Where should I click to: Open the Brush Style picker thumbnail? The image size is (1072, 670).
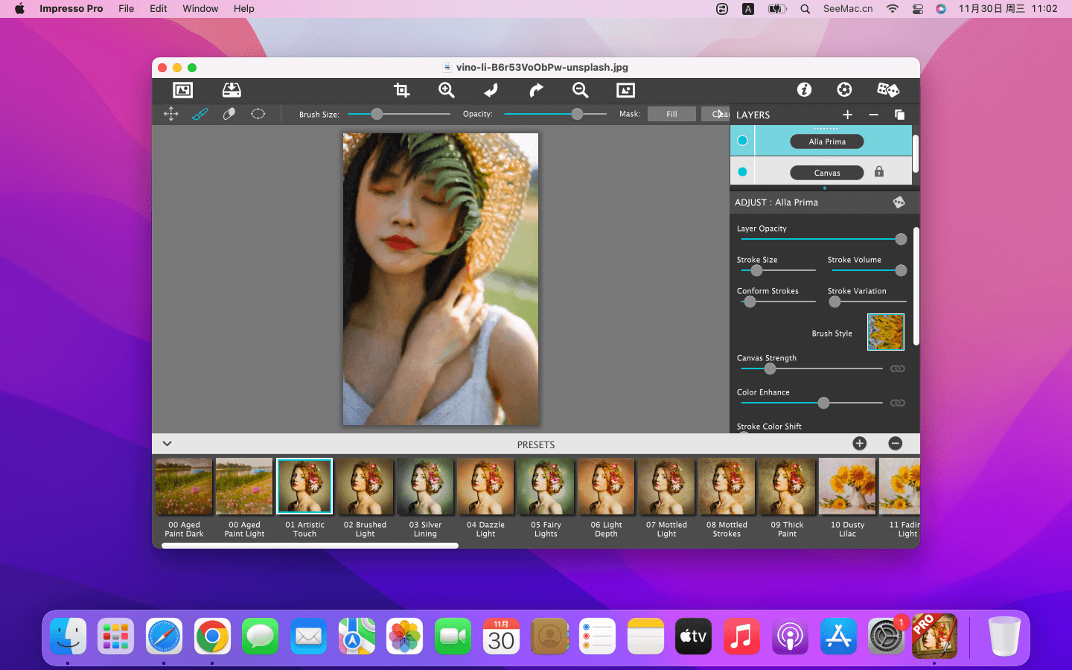(x=885, y=332)
